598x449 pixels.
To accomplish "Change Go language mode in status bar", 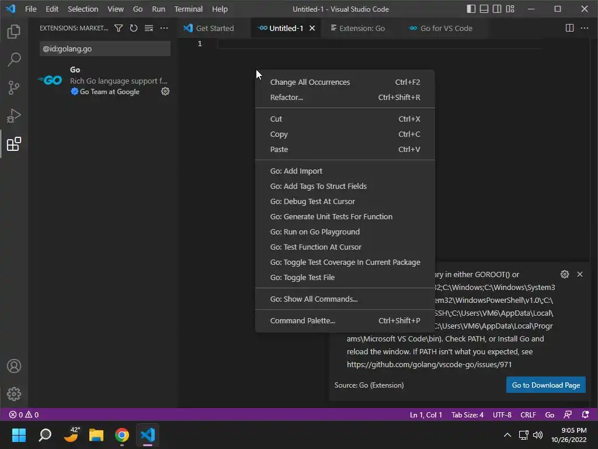I will click(550, 415).
